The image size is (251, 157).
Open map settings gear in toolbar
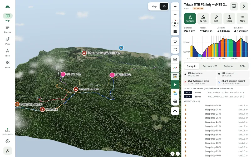175,101
